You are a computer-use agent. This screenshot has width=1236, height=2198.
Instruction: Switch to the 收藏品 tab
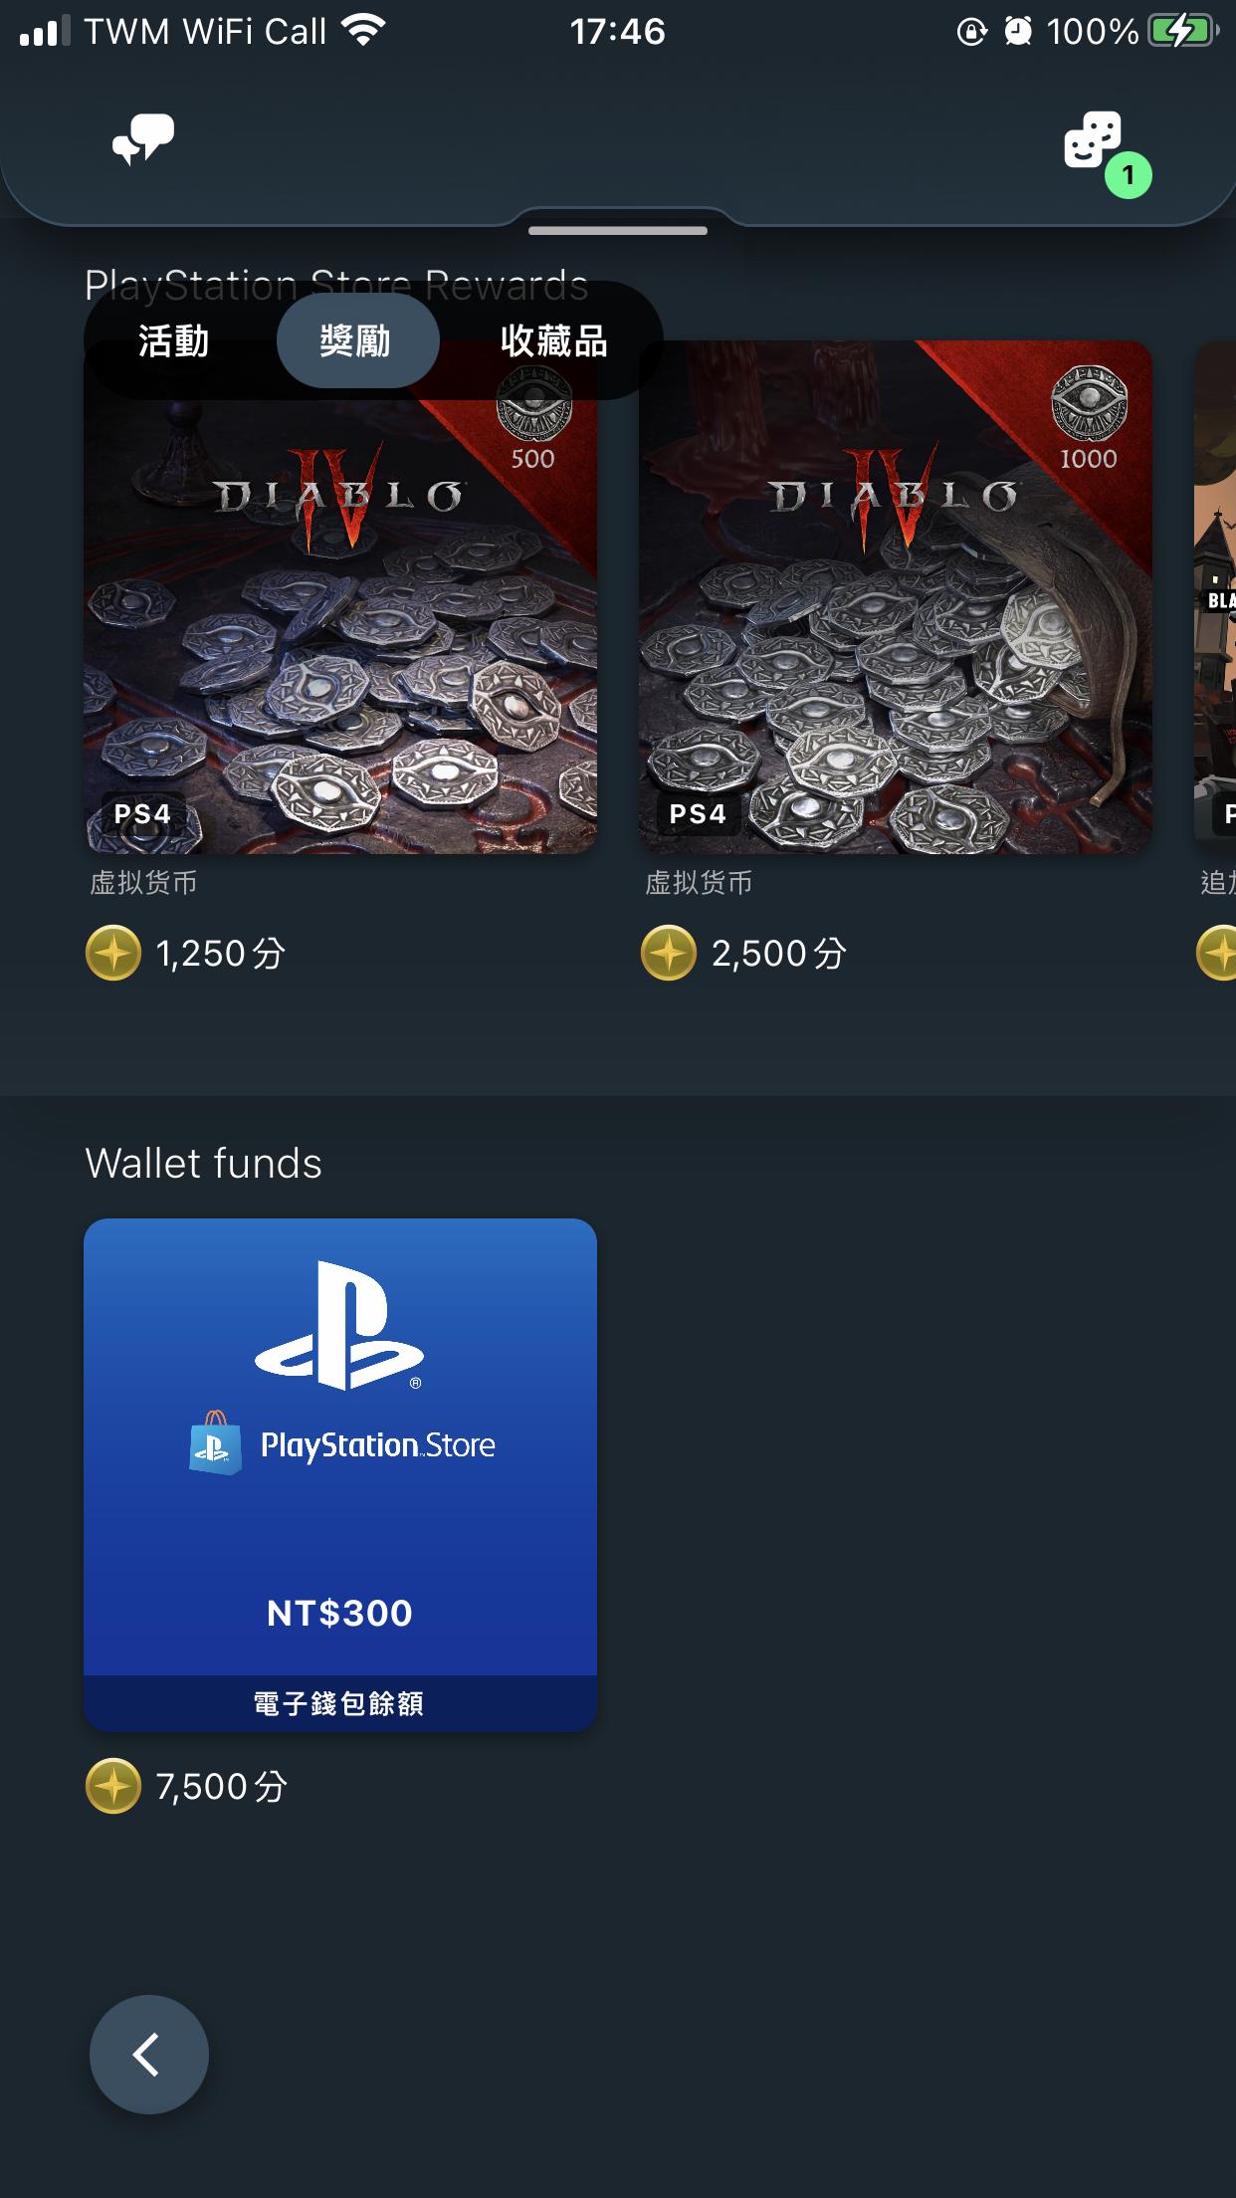coord(553,341)
